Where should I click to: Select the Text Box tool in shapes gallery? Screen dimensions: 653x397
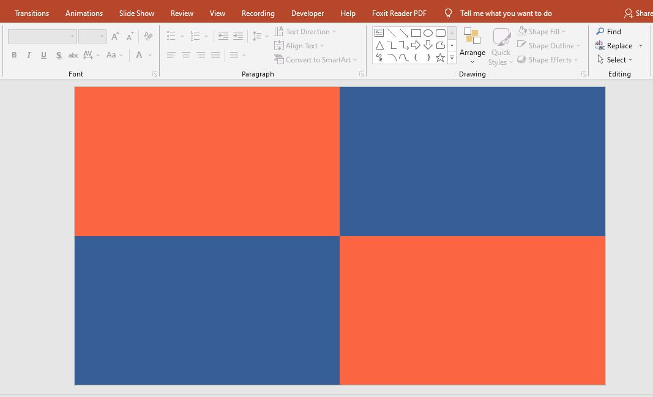tap(379, 32)
